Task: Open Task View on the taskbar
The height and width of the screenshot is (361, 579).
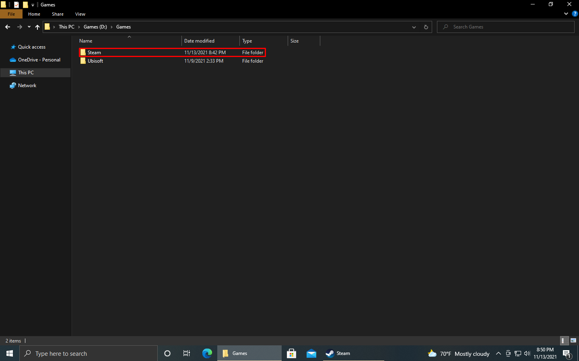Action: click(187, 353)
